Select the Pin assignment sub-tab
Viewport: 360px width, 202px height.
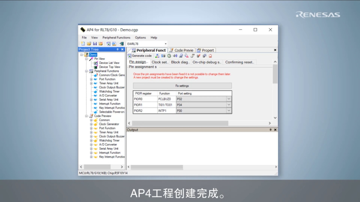point(138,62)
